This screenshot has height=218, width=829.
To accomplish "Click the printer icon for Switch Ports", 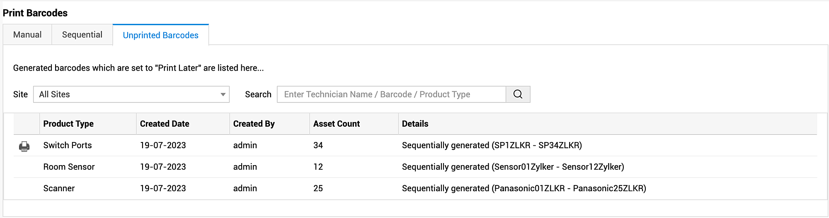I will pyautogui.click(x=24, y=146).
